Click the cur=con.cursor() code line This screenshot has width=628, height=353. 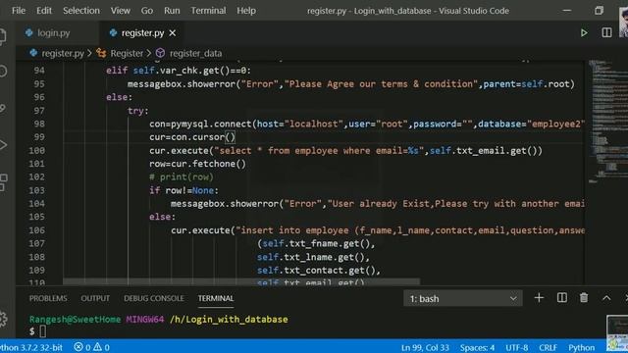pos(192,137)
